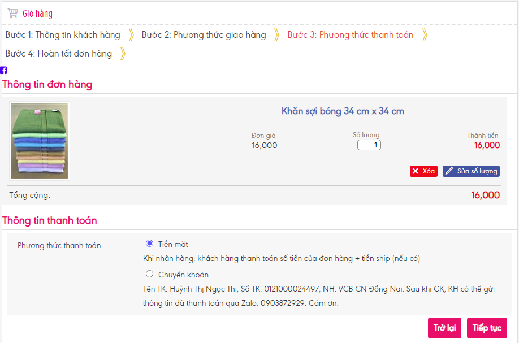Select Bước 3: Phương thức thanh toán step

click(x=350, y=35)
